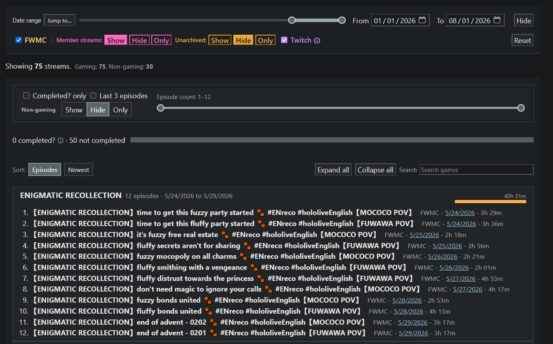Viewport: 553px width, 344px height.
Task: Click episode 1 title 'time to get this fuzzy party started'
Action: pyautogui.click(x=222, y=213)
